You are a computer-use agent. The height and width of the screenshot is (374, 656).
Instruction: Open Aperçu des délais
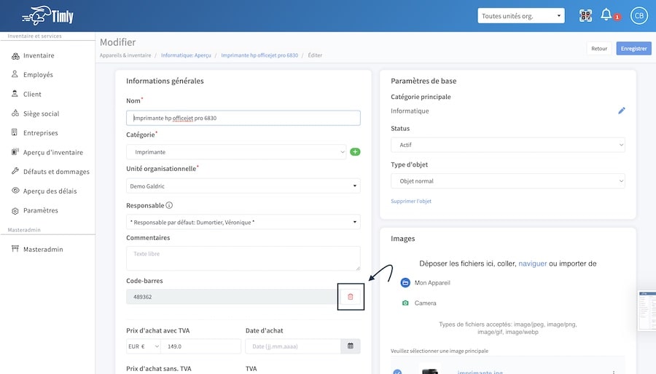pyautogui.click(x=50, y=191)
